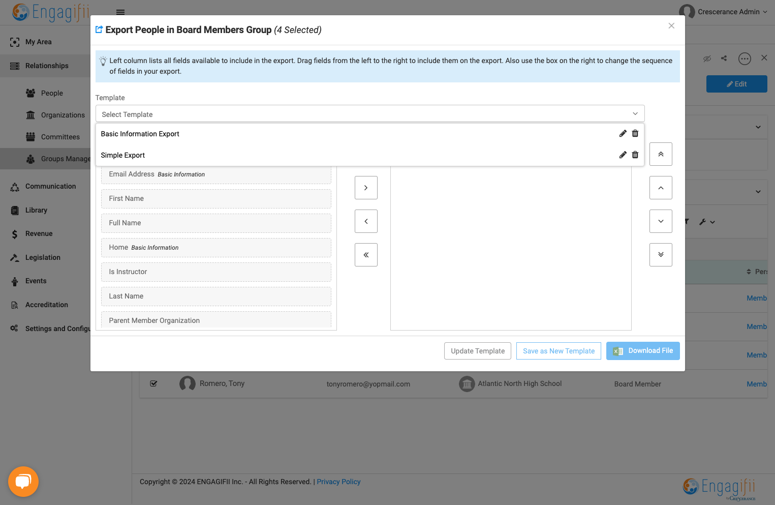This screenshot has height=505, width=775.
Task: Toggle the hide visibility eye icon
Action: coord(707,58)
